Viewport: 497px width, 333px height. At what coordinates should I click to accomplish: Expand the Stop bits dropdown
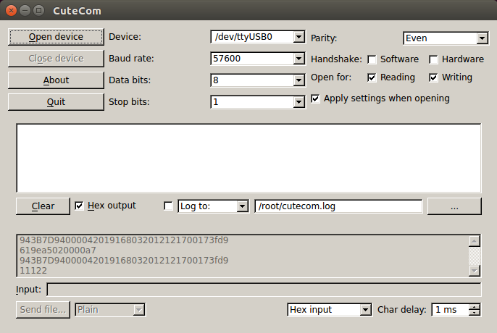click(258, 102)
